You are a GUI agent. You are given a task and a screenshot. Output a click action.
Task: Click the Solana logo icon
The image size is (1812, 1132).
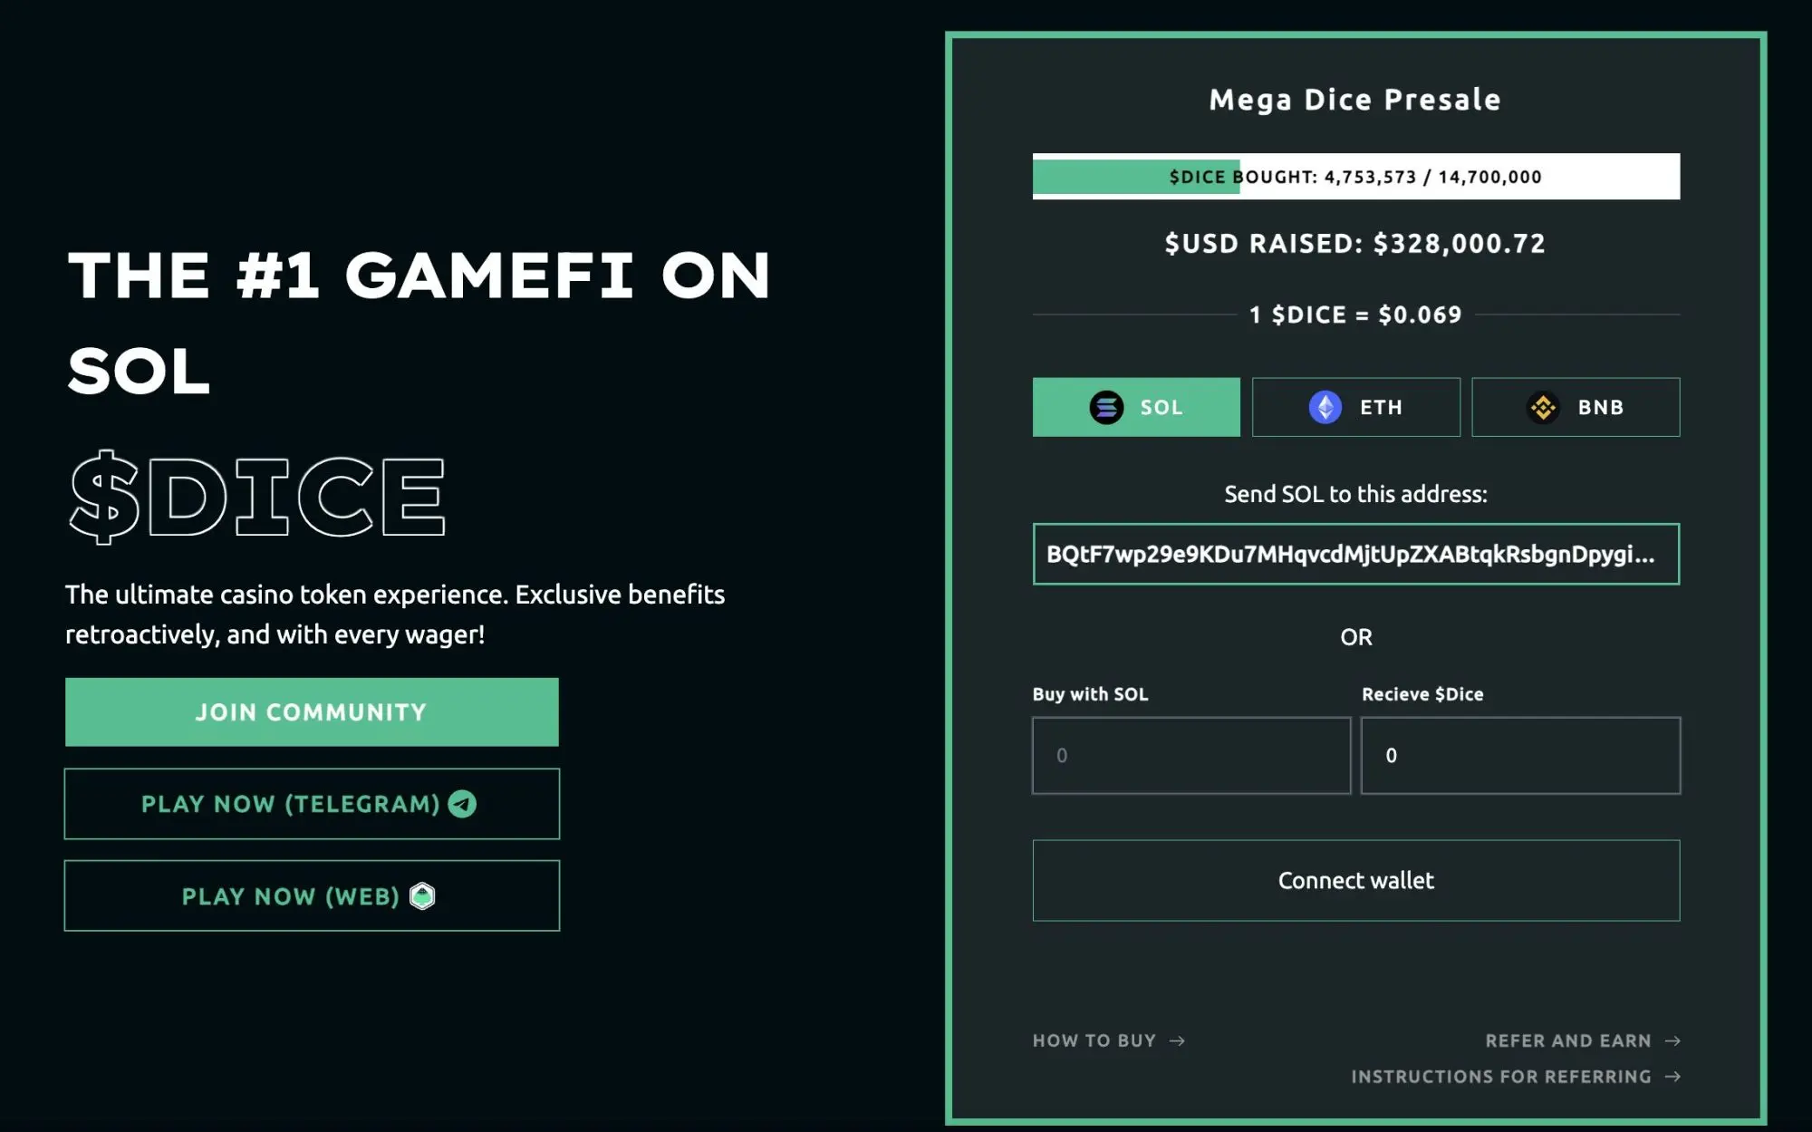1106,408
